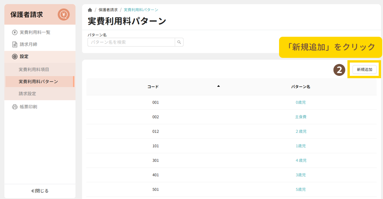The width and height of the screenshot is (383, 199).
Task: Select 実費利用料パターン in the sidebar
Action: (38, 82)
